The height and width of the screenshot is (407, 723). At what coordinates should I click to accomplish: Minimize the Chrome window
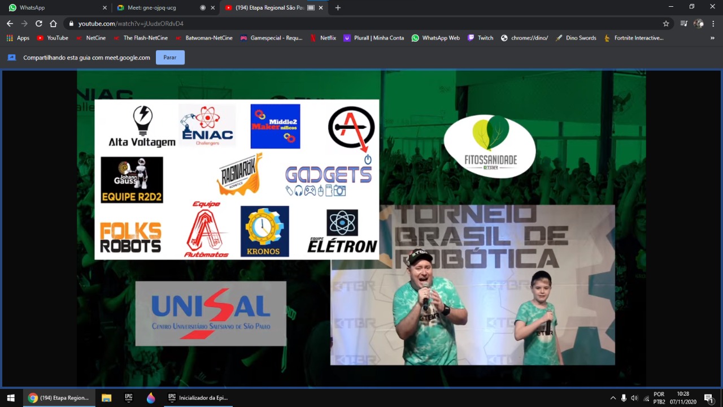pos(671,6)
